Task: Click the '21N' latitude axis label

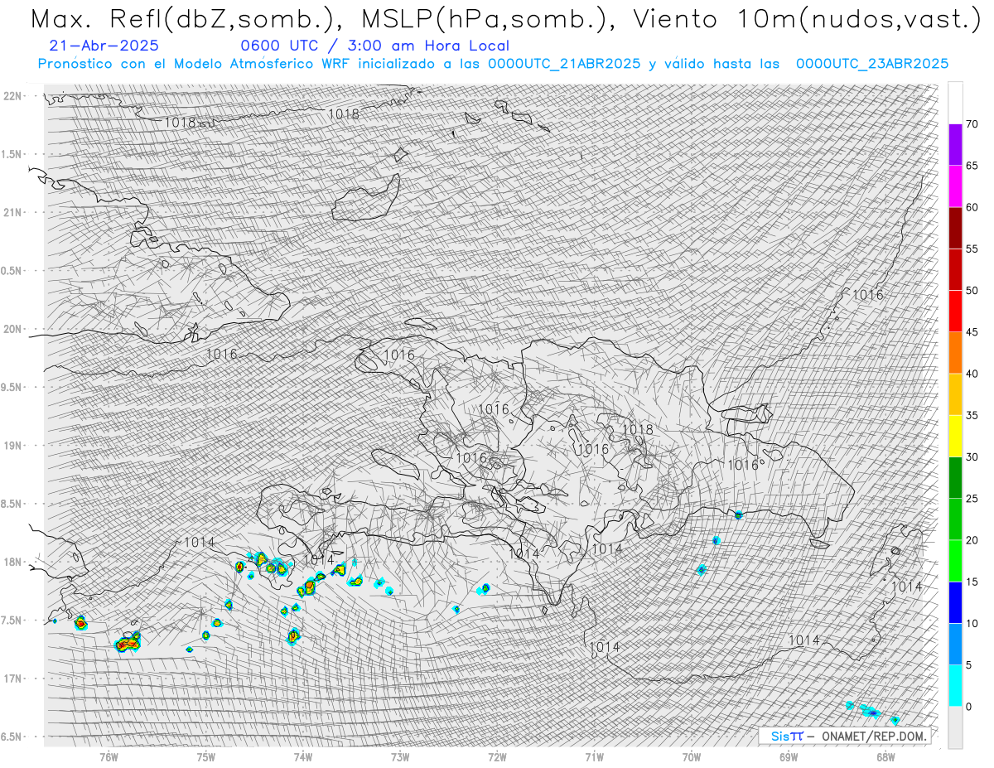Action: 12,212
